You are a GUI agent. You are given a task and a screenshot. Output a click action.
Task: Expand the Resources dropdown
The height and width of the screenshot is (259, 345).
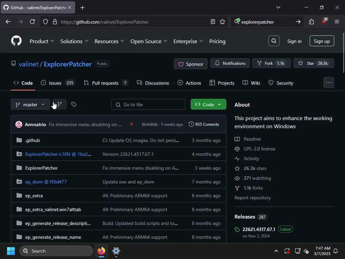coord(109,41)
